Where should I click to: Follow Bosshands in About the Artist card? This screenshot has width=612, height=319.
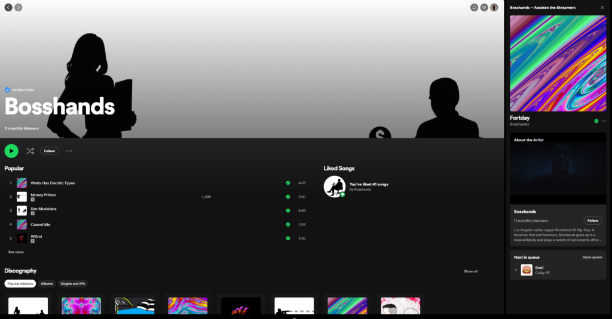pyautogui.click(x=593, y=221)
